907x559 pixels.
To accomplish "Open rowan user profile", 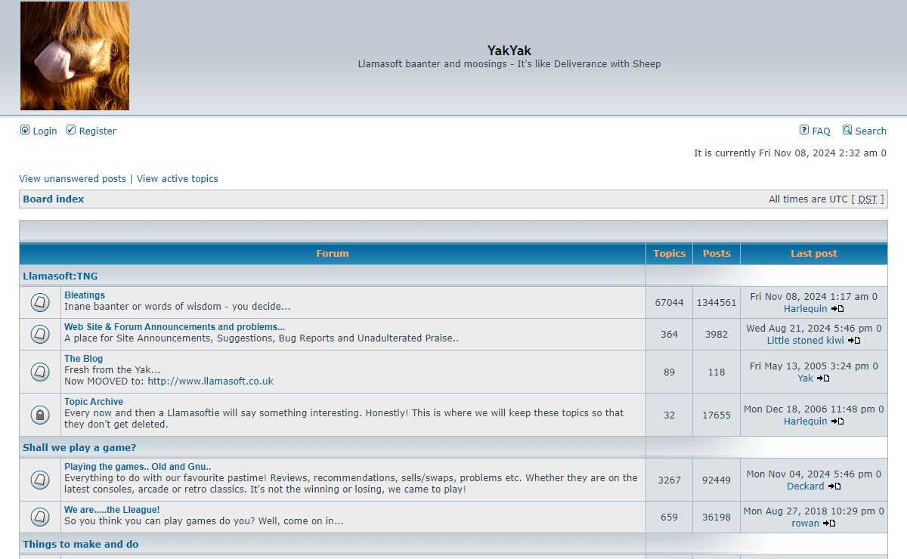I will 806,523.
